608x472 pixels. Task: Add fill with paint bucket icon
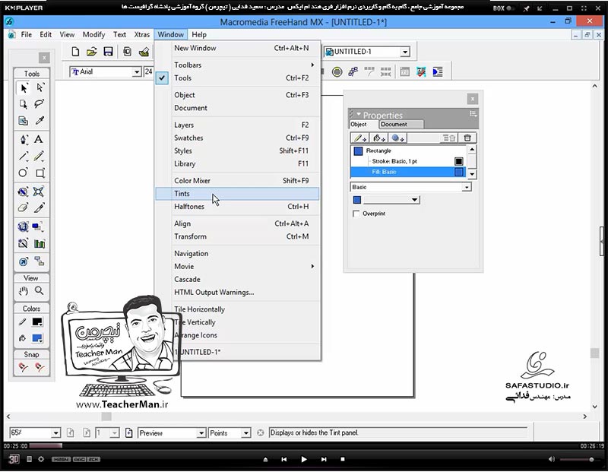[x=378, y=138]
